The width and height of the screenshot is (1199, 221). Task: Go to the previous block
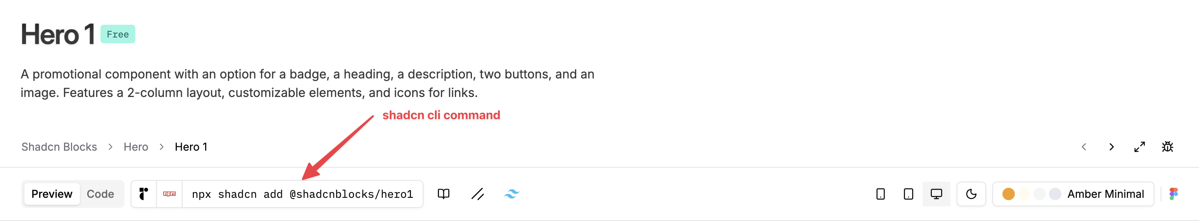pyautogui.click(x=1084, y=147)
